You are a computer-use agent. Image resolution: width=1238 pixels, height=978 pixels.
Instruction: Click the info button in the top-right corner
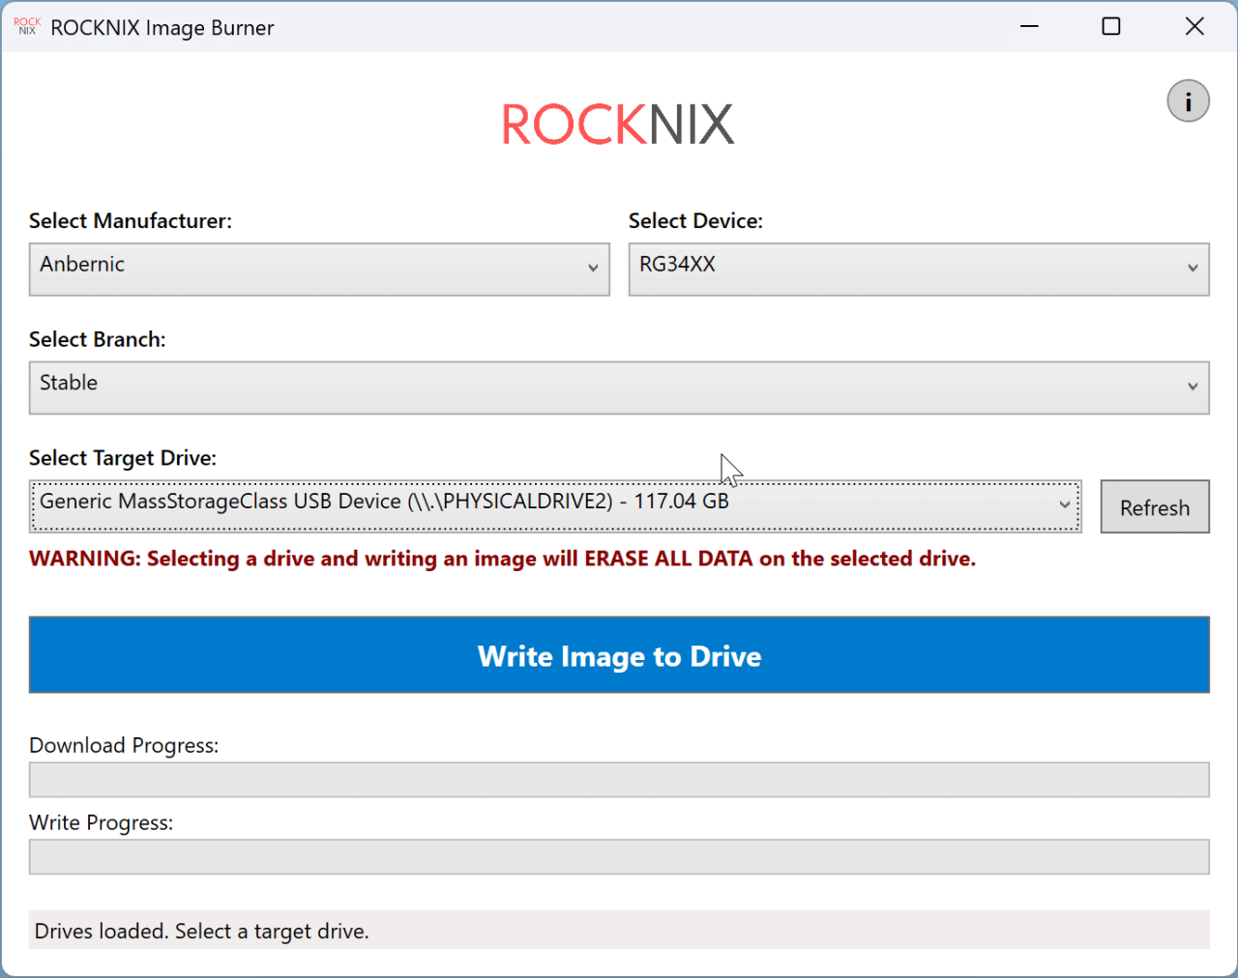(1188, 101)
